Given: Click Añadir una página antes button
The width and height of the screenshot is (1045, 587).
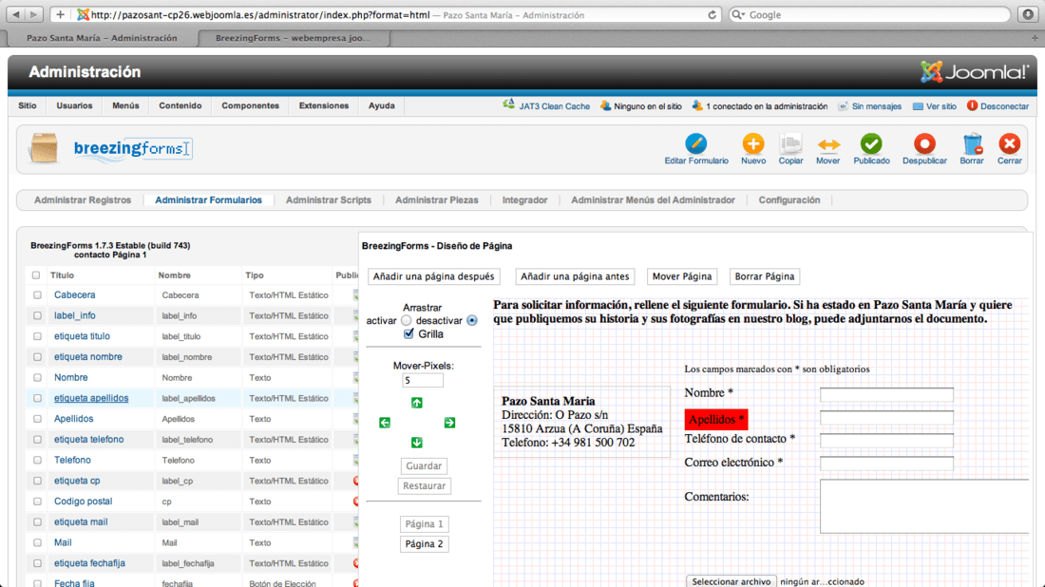Looking at the screenshot, I should [x=575, y=276].
